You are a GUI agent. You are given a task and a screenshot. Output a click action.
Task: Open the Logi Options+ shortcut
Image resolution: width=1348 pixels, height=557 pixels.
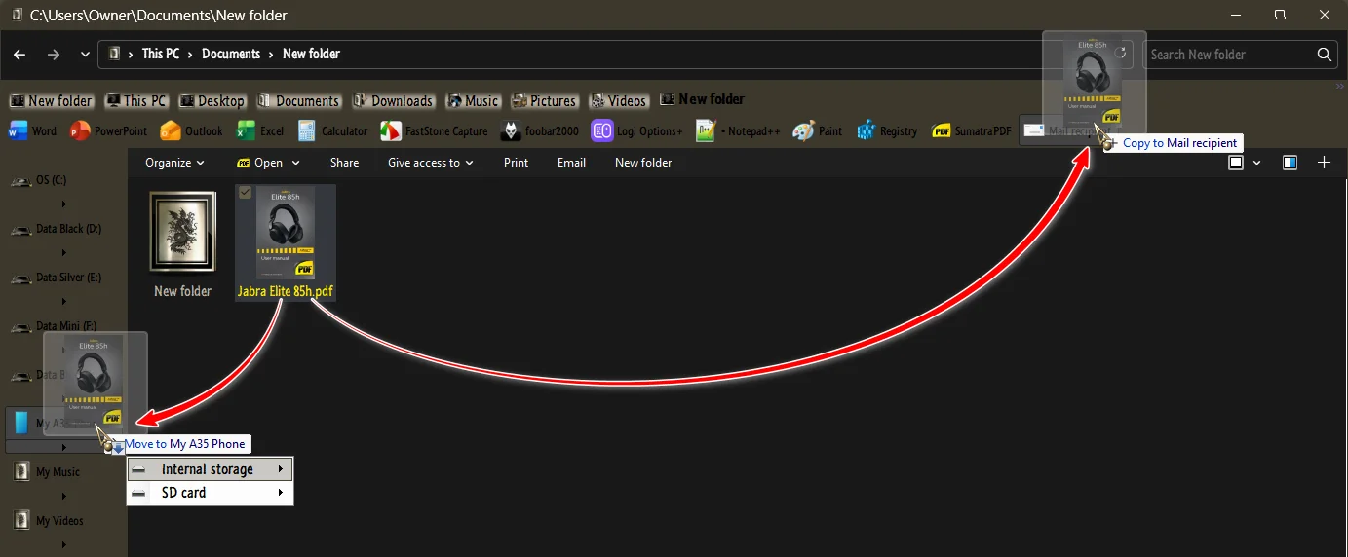[637, 130]
